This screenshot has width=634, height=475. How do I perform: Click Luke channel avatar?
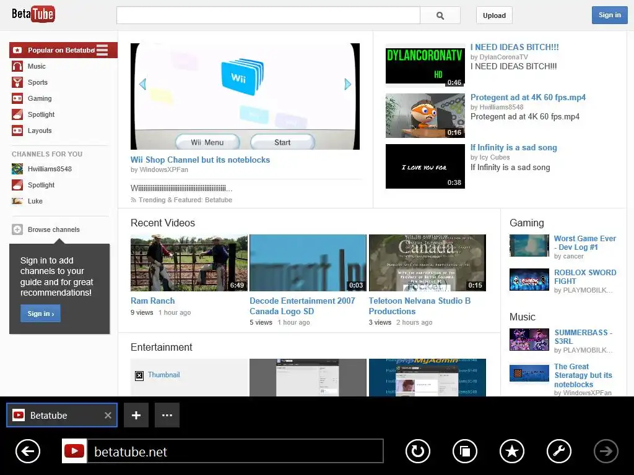pyautogui.click(x=17, y=201)
